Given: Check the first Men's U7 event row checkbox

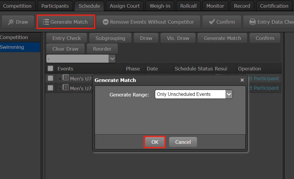Looking at the screenshot, I should click(x=50, y=78).
